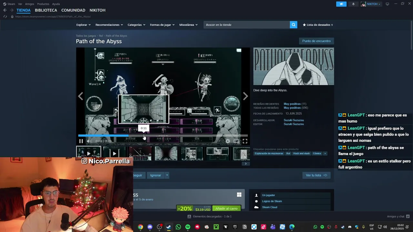Open the developer Suzuki Suzuzou link
This screenshot has width=413, height=232.
tap(294, 120)
